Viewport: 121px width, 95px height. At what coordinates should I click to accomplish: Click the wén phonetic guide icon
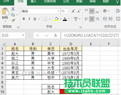[x=76, y=19]
